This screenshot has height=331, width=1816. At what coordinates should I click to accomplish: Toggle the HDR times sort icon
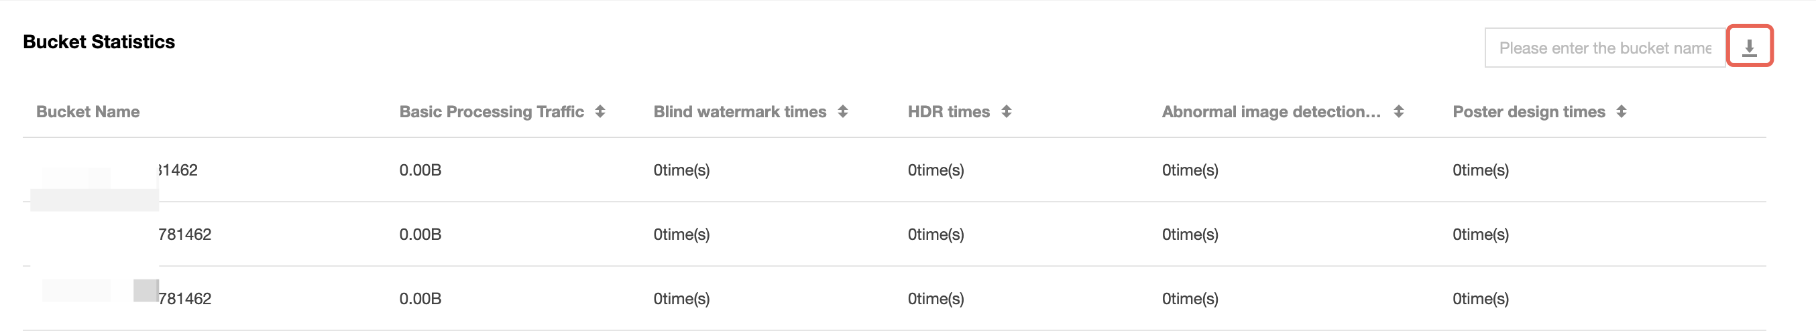click(x=1006, y=111)
